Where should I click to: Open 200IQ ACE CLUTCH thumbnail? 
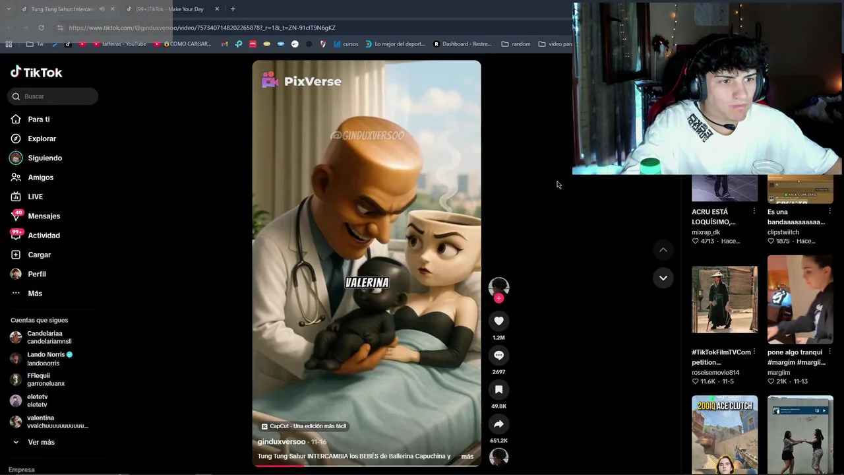pyautogui.click(x=725, y=435)
